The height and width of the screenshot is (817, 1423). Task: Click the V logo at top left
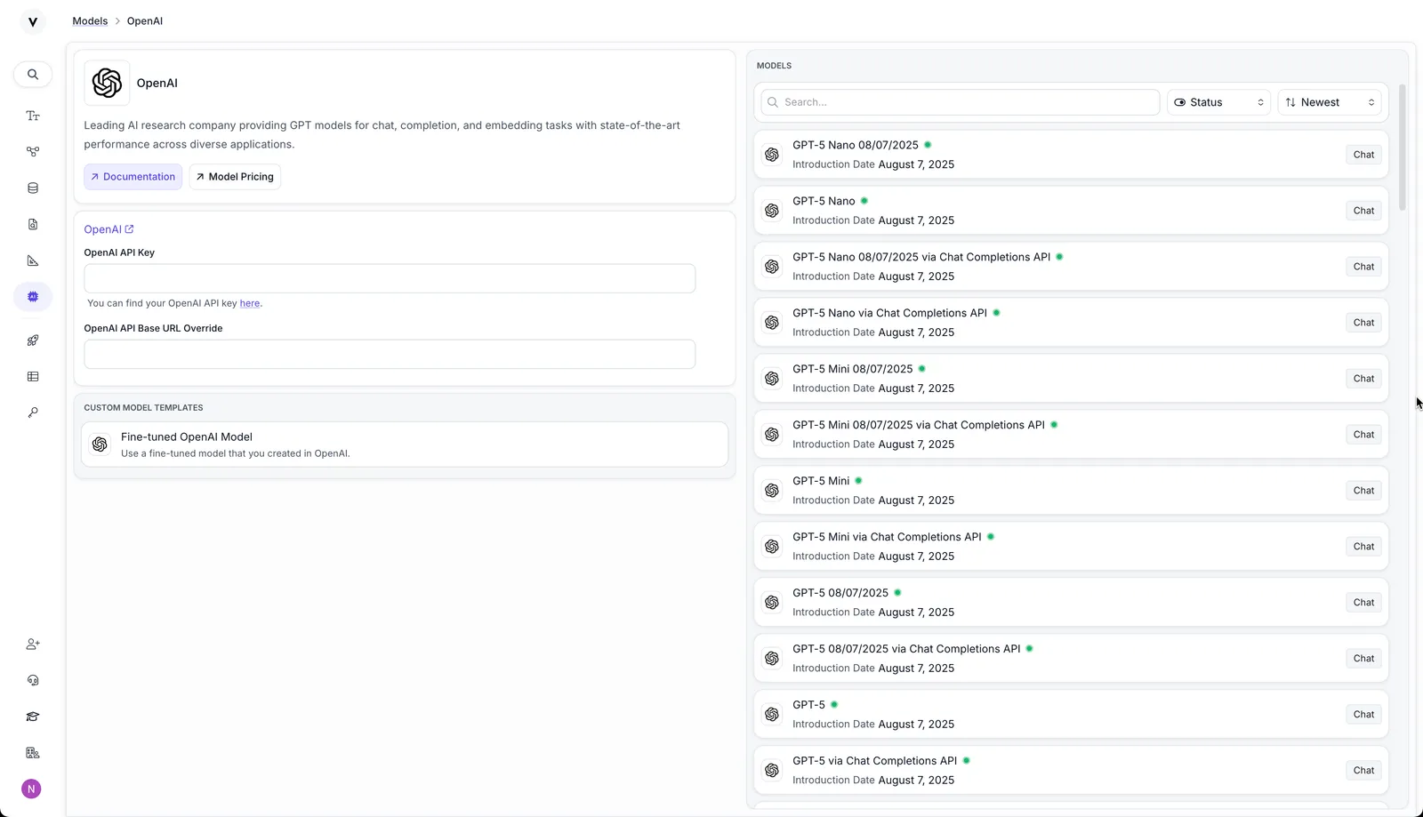[x=33, y=21]
